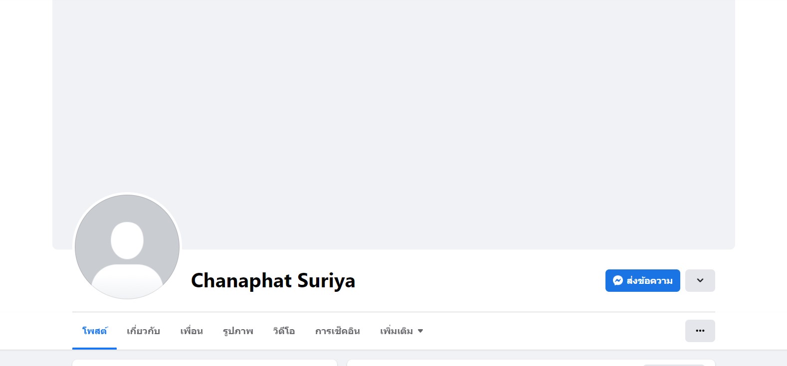The image size is (787, 366).
Task: Open the เกี่ยวกับ tab
Action: click(x=143, y=331)
